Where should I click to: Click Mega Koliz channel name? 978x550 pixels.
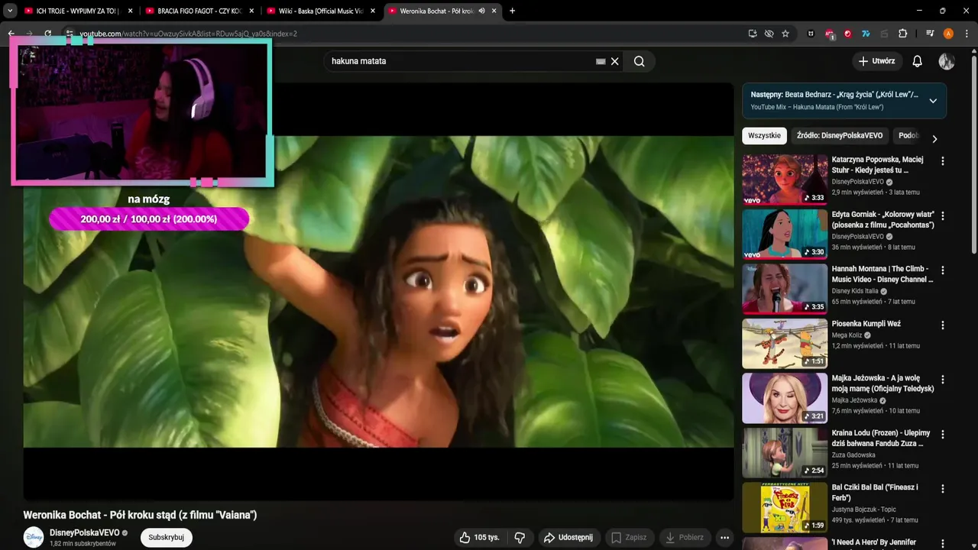[848, 335]
